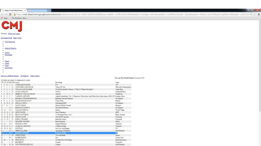Image resolution: width=261 pixels, height=146 pixels.
Task: Click artist GIPSY KINGS
Action: point(20,112)
